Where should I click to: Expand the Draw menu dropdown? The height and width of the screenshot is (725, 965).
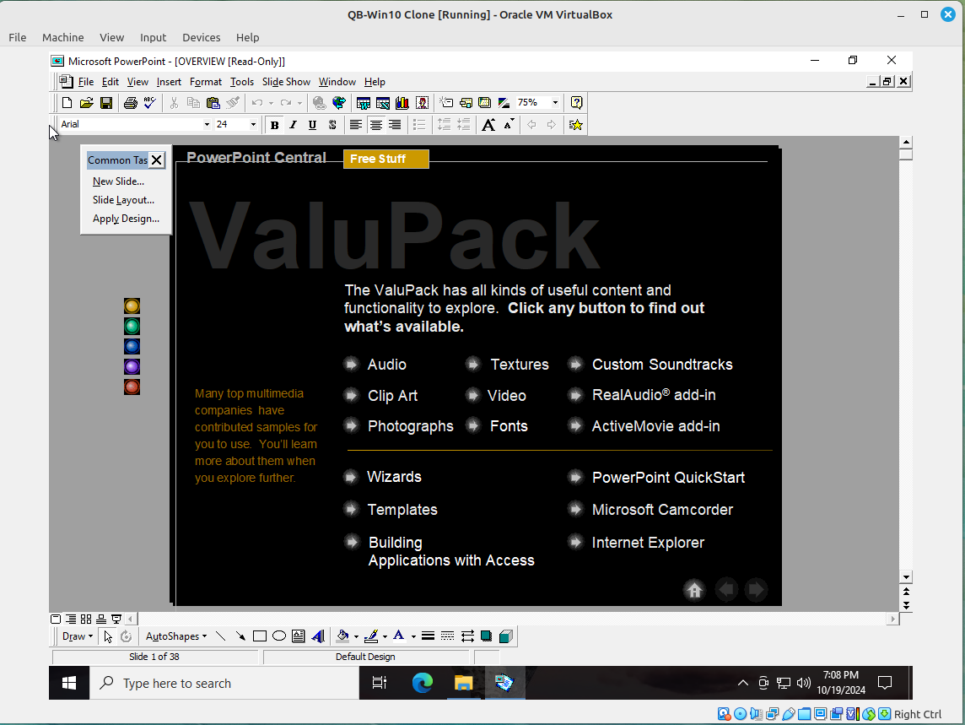pyautogui.click(x=78, y=636)
